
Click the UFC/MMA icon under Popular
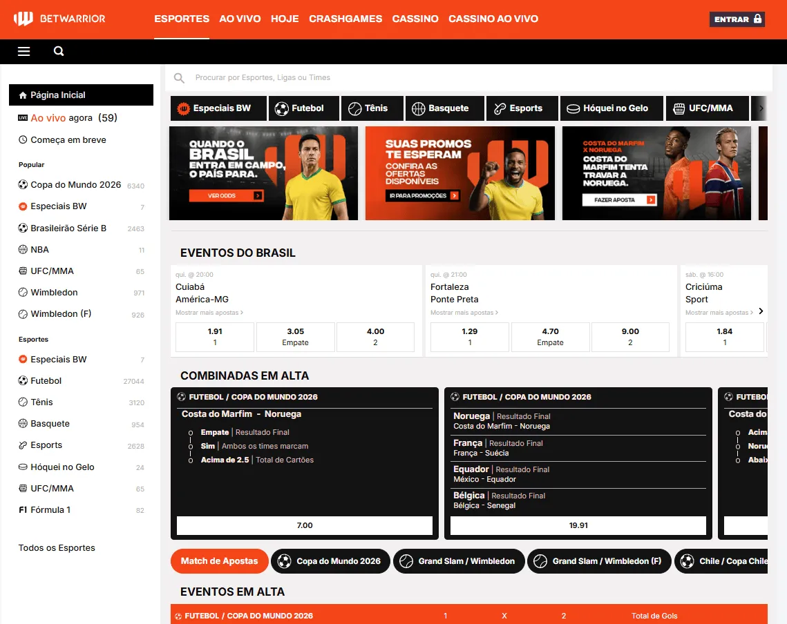click(x=23, y=271)
